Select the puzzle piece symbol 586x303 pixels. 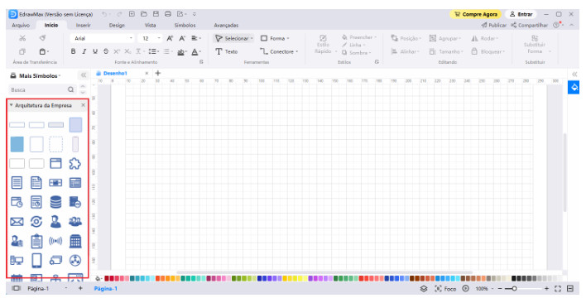click(x=75, y=163)
